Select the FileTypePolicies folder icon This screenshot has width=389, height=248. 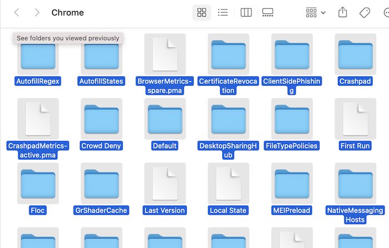292,119
